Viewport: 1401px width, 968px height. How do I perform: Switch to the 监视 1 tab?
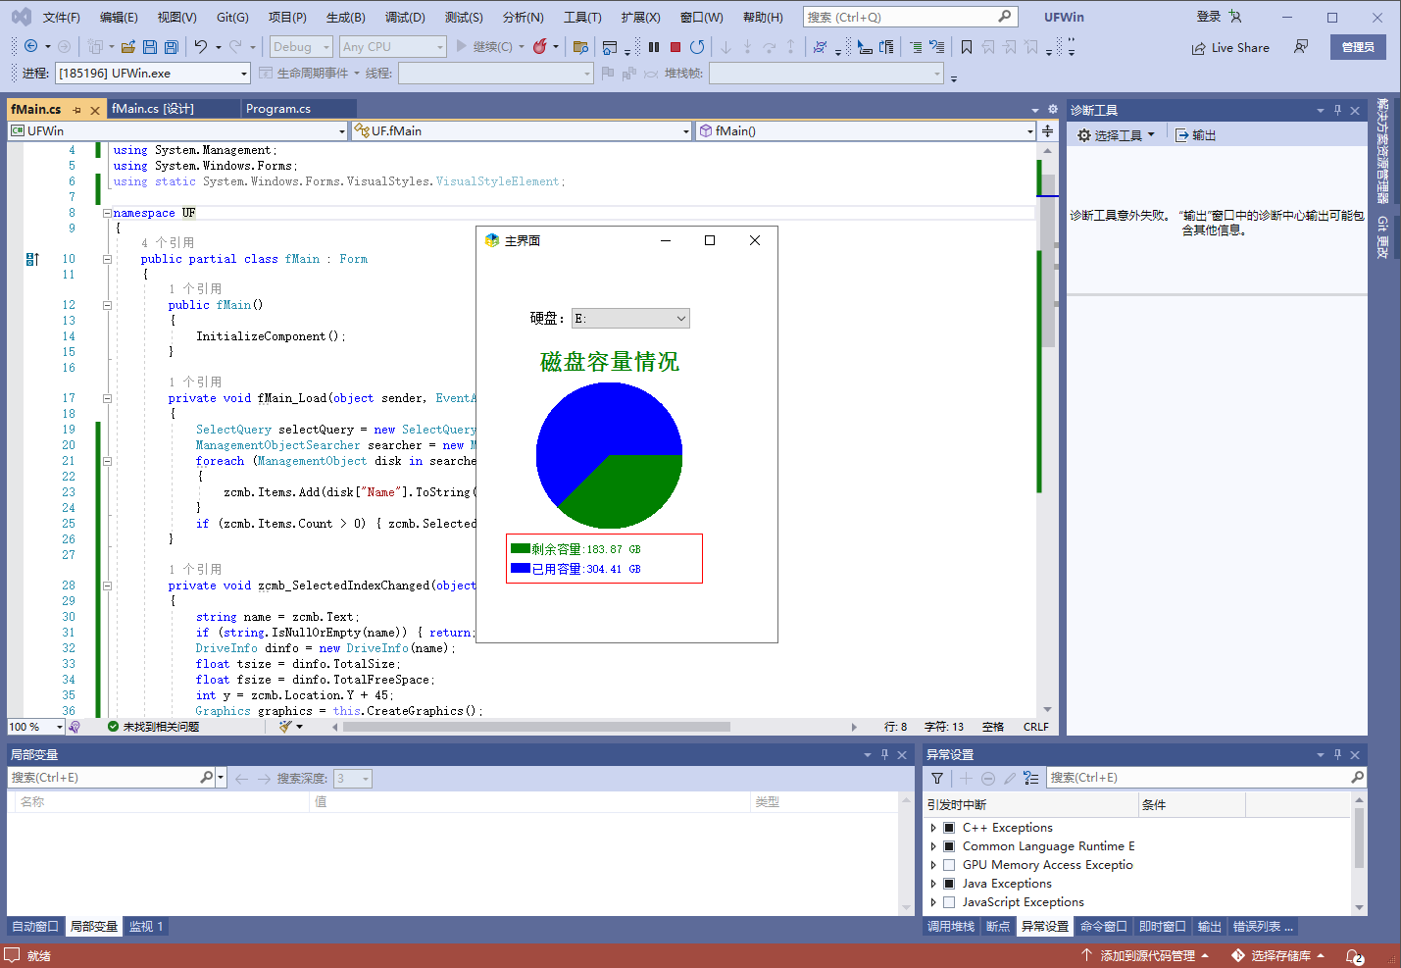click(x=145, y=926)
